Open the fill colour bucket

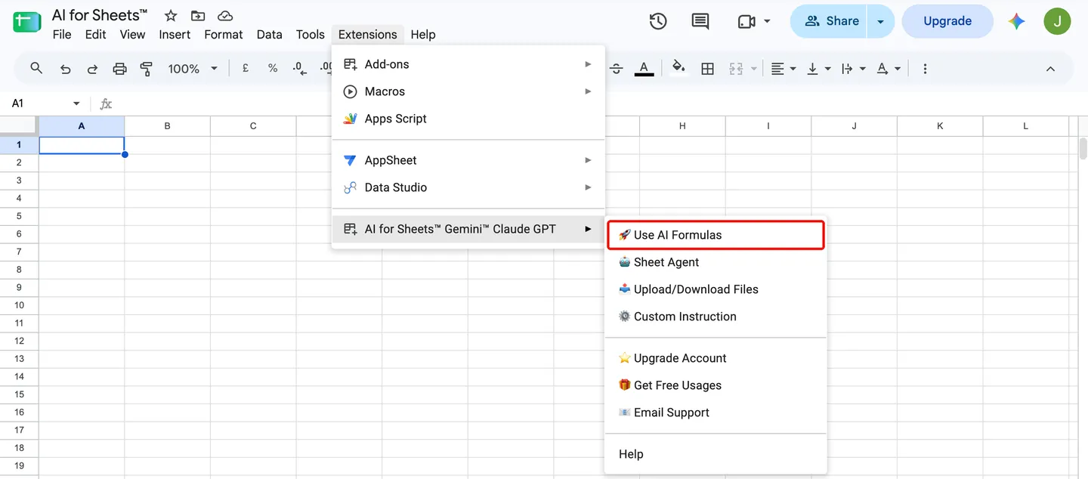pos(679,68)
